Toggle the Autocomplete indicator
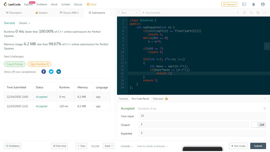The image size is (270, 152). (x=151, y=13)
